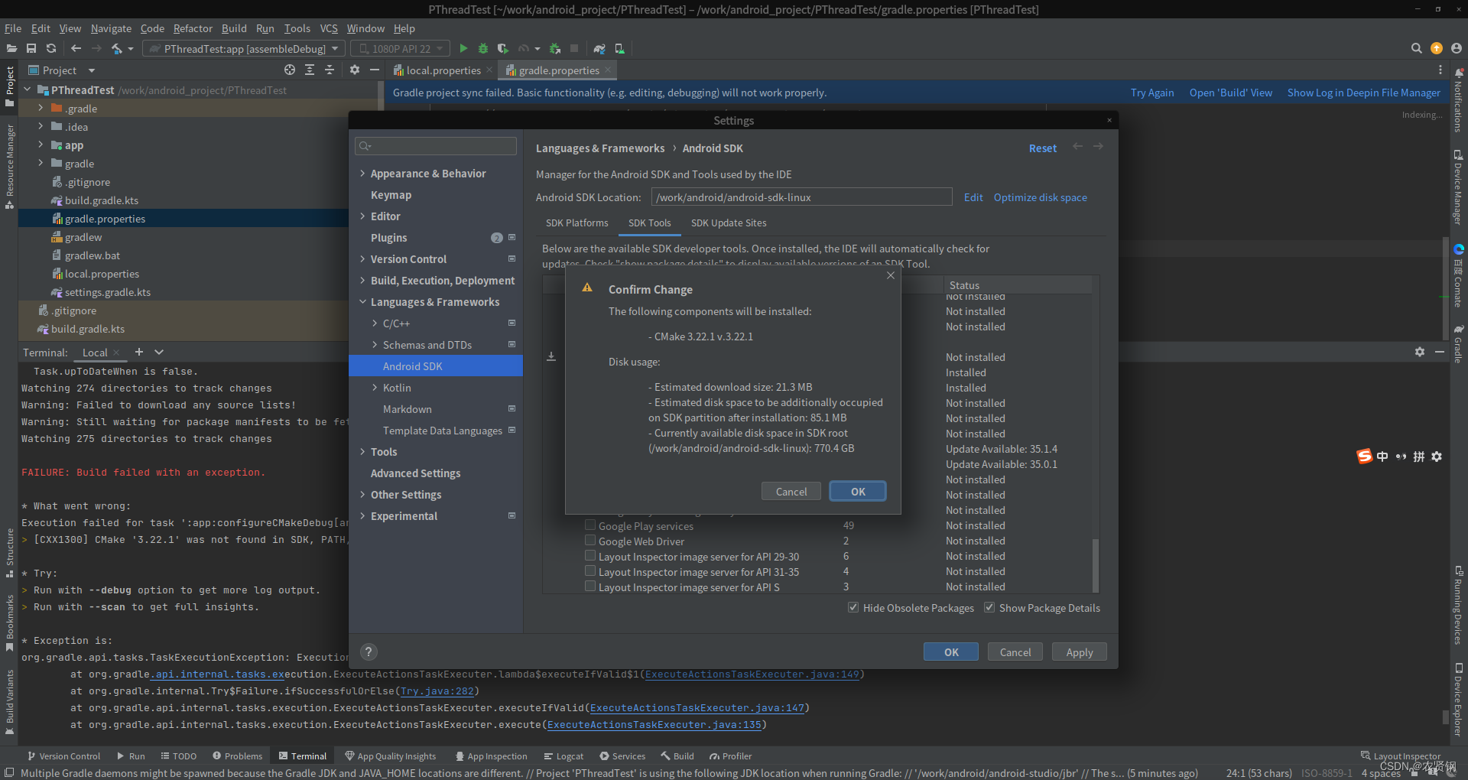
Task: Hide the Project panel with minus icon
Action: (x=375, y=70)
